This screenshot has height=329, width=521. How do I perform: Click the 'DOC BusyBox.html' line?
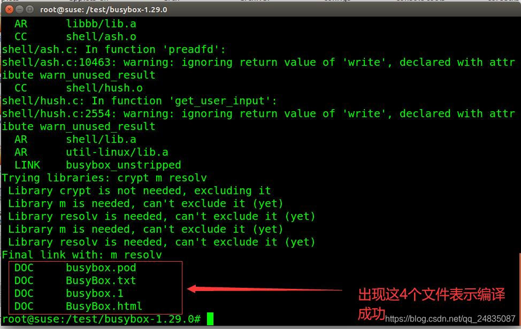tap(79, 306)
